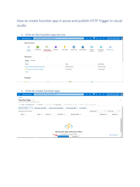140x187 pixels.
Task: Click the Filter for any field input
Action: tap(25, 108)
